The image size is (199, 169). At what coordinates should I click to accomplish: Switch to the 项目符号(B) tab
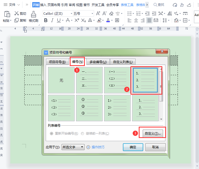(x=57, y=62)
